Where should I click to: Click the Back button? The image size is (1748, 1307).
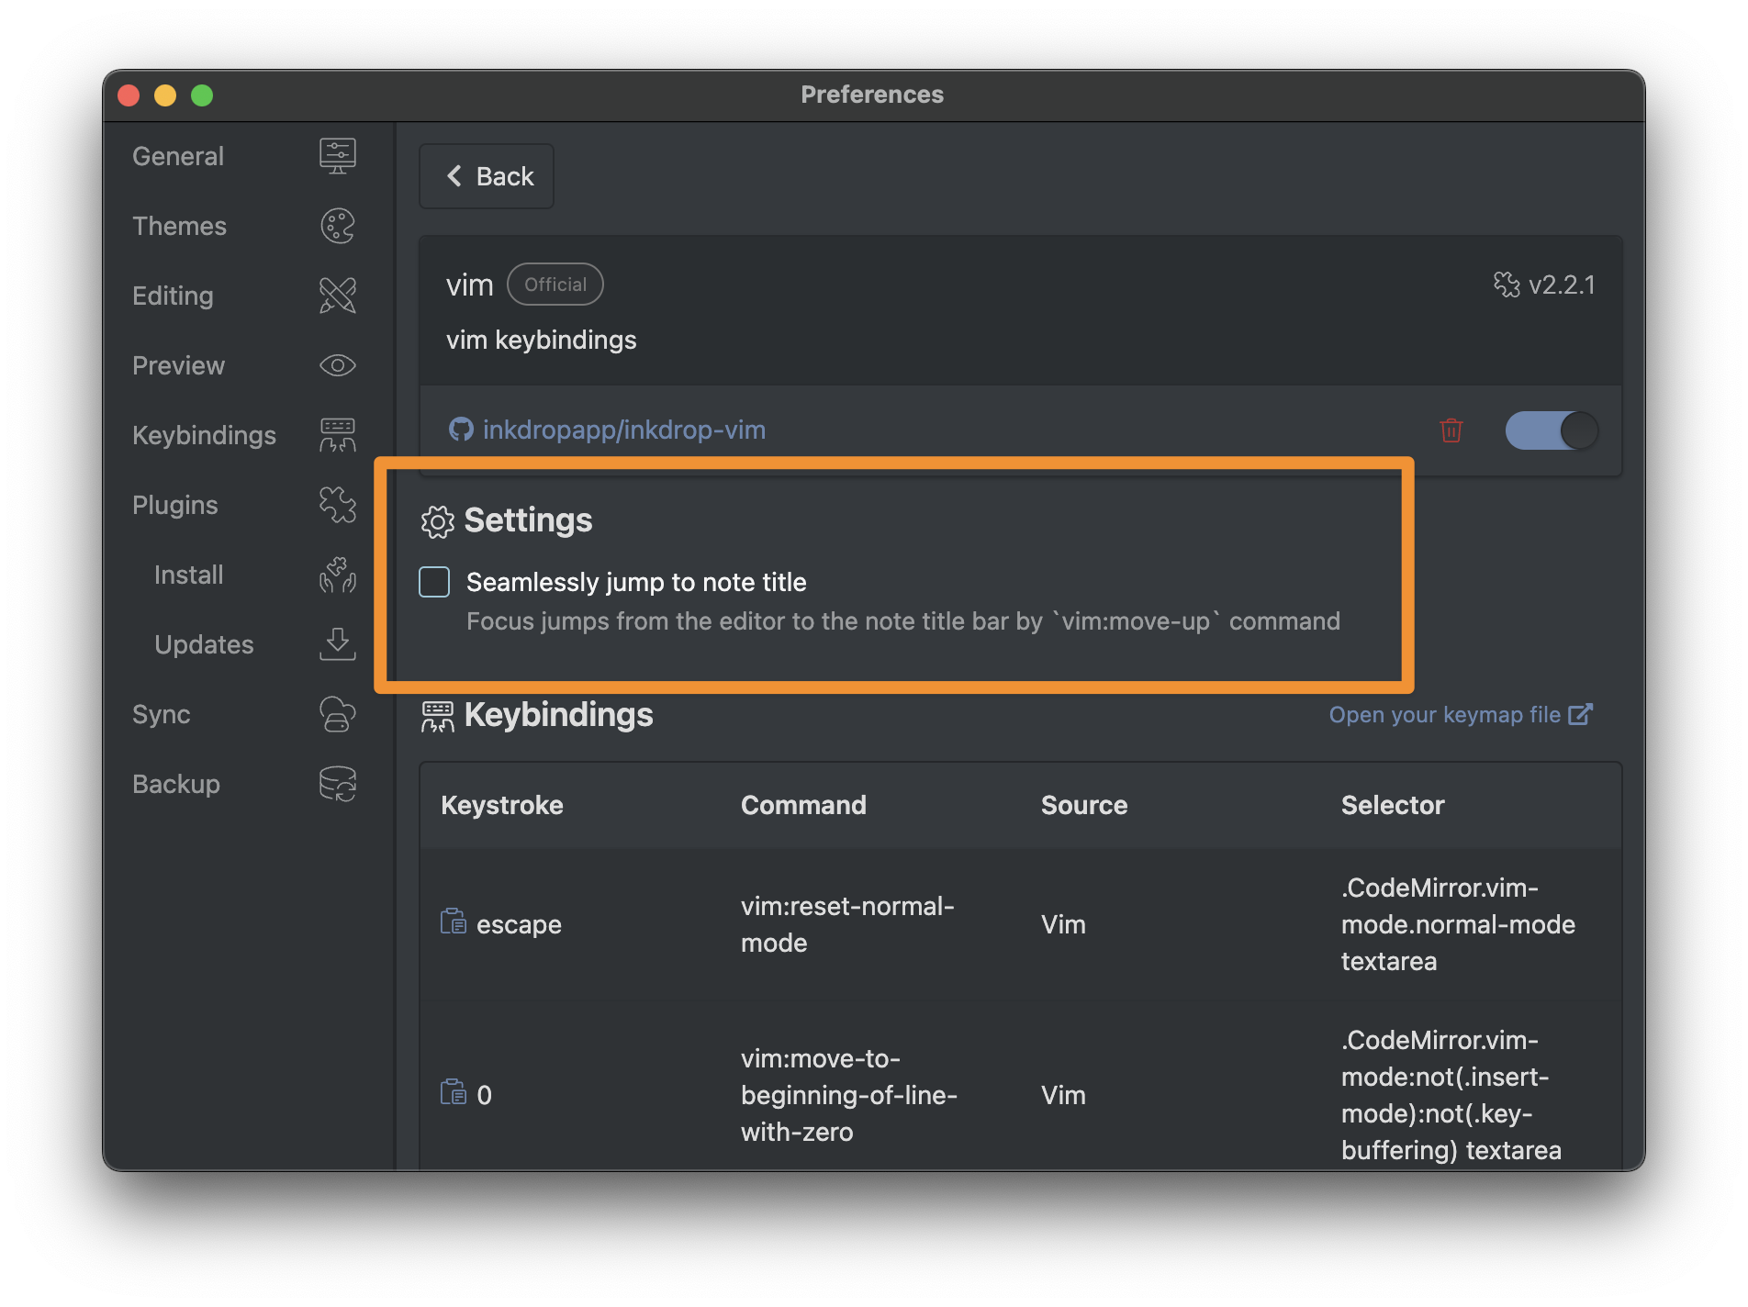(x=487, y=176)
